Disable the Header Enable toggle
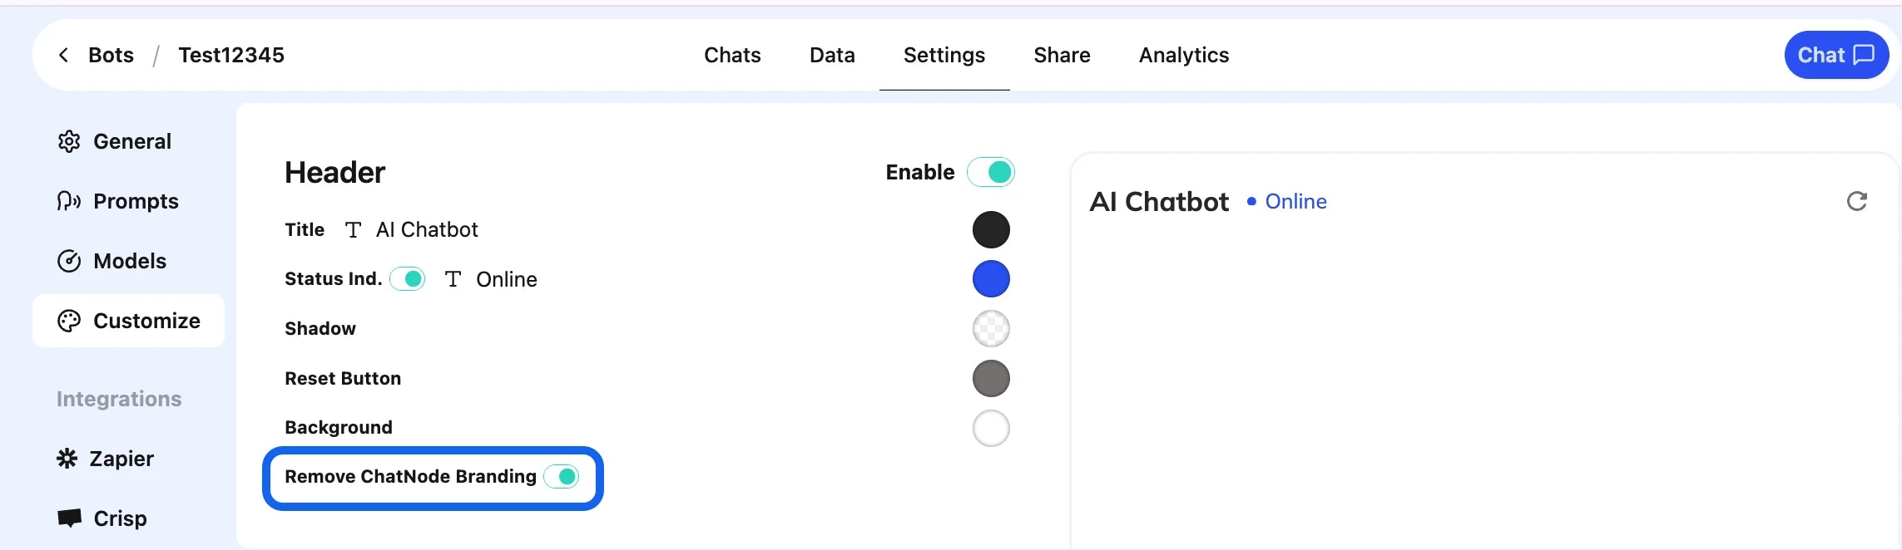1902x550 pixels. point(990,172)
